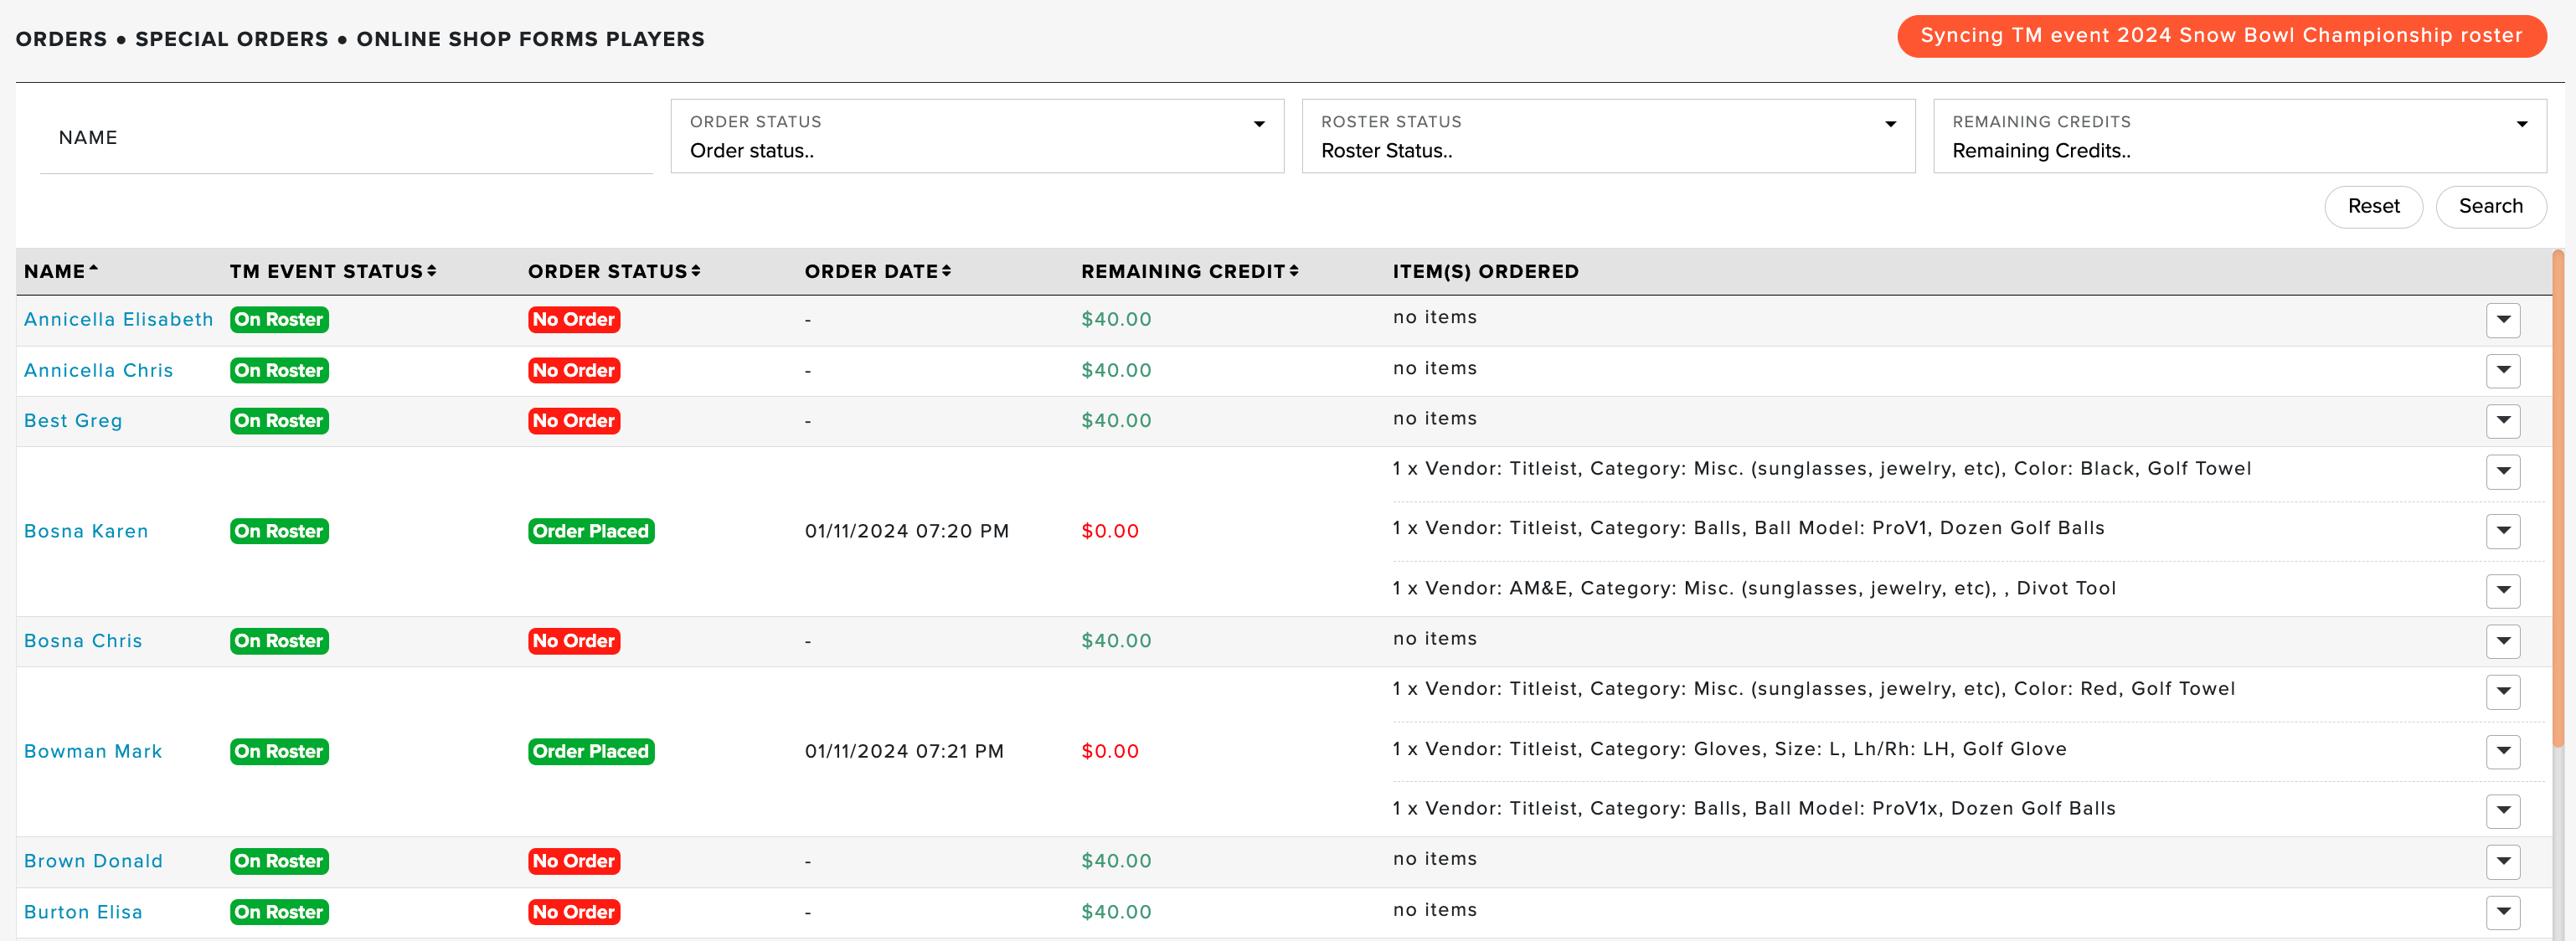The image size is (2576, 941).
Task: Sort by Order Status column header
Action: coord(614,271)
